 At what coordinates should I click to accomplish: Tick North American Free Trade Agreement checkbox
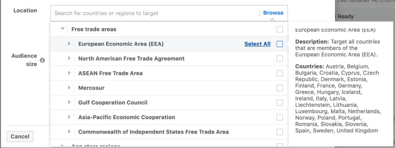pyautogui.click(x=280, y=59)
